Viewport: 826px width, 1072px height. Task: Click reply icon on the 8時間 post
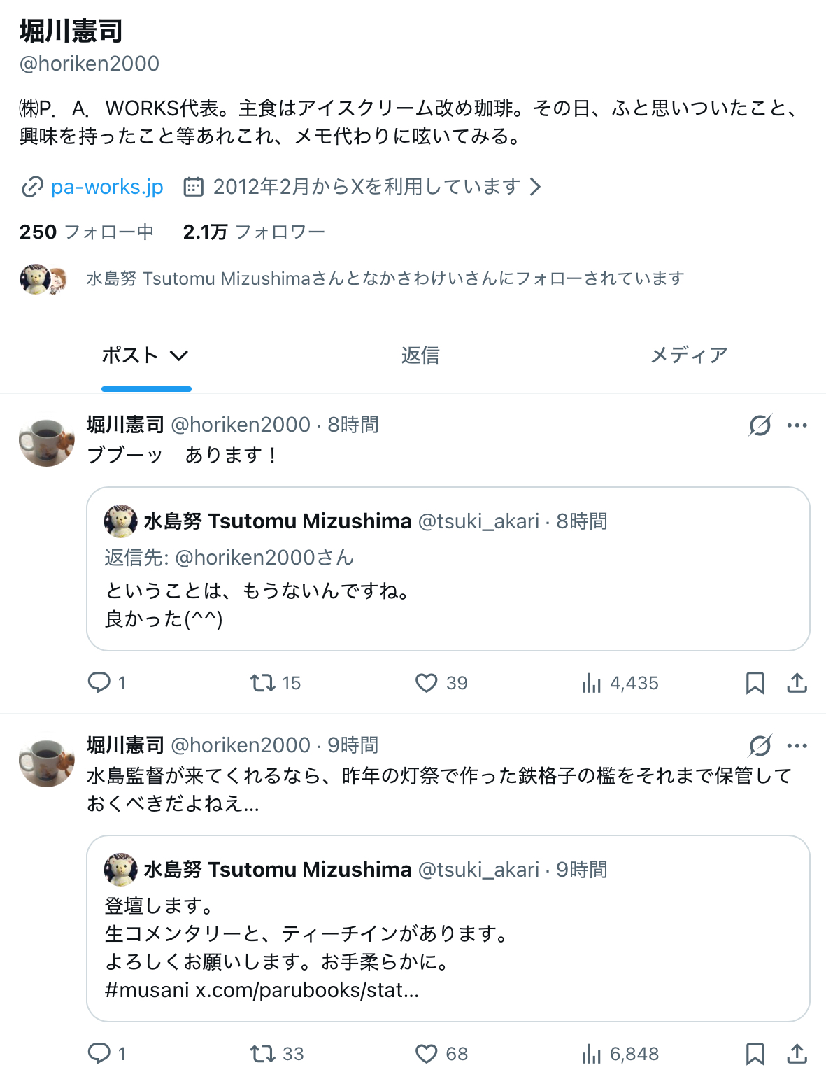(99, 682)
